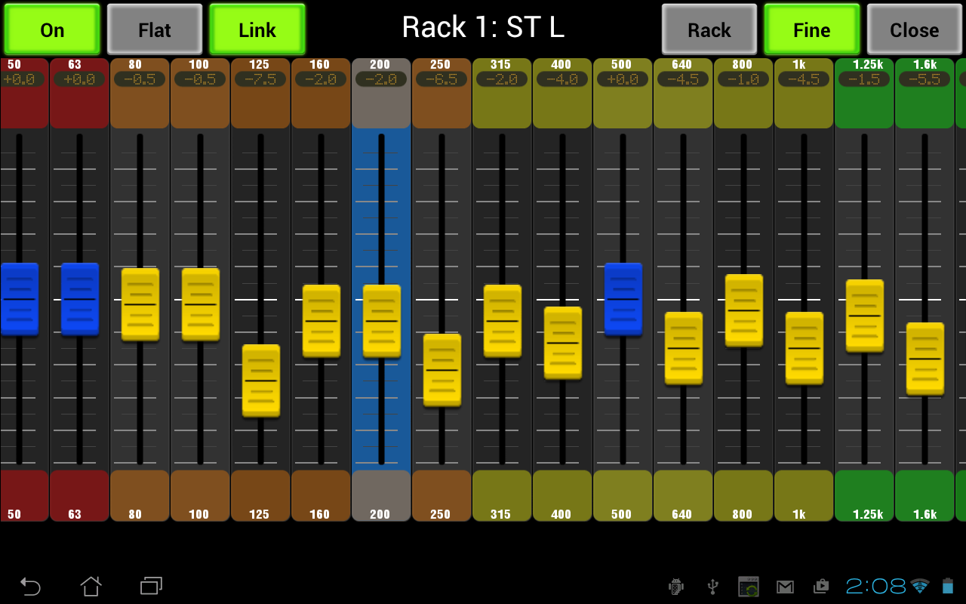Image resolution: width=966 pixels, height=604 pixels.
Task: Click the 80 Hz yellow fader
Action: tap(140, 304)
